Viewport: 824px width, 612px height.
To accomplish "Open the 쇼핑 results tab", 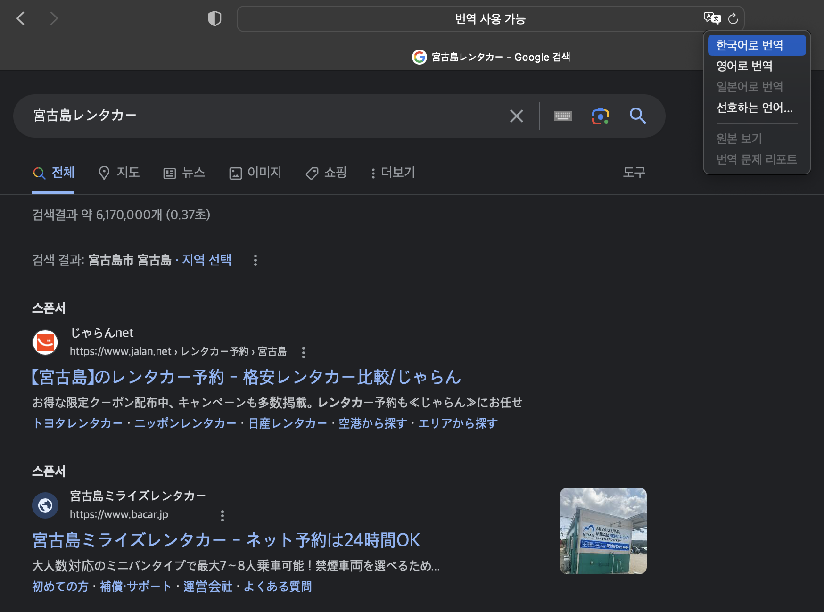I will (x=326, y=173).
